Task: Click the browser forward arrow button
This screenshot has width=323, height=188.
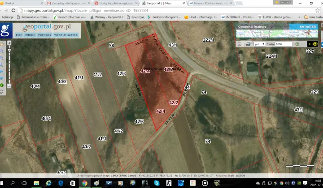Action: 6,10
